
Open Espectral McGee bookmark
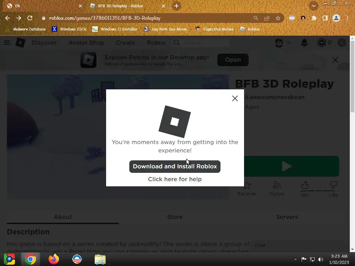click(214, 29)
